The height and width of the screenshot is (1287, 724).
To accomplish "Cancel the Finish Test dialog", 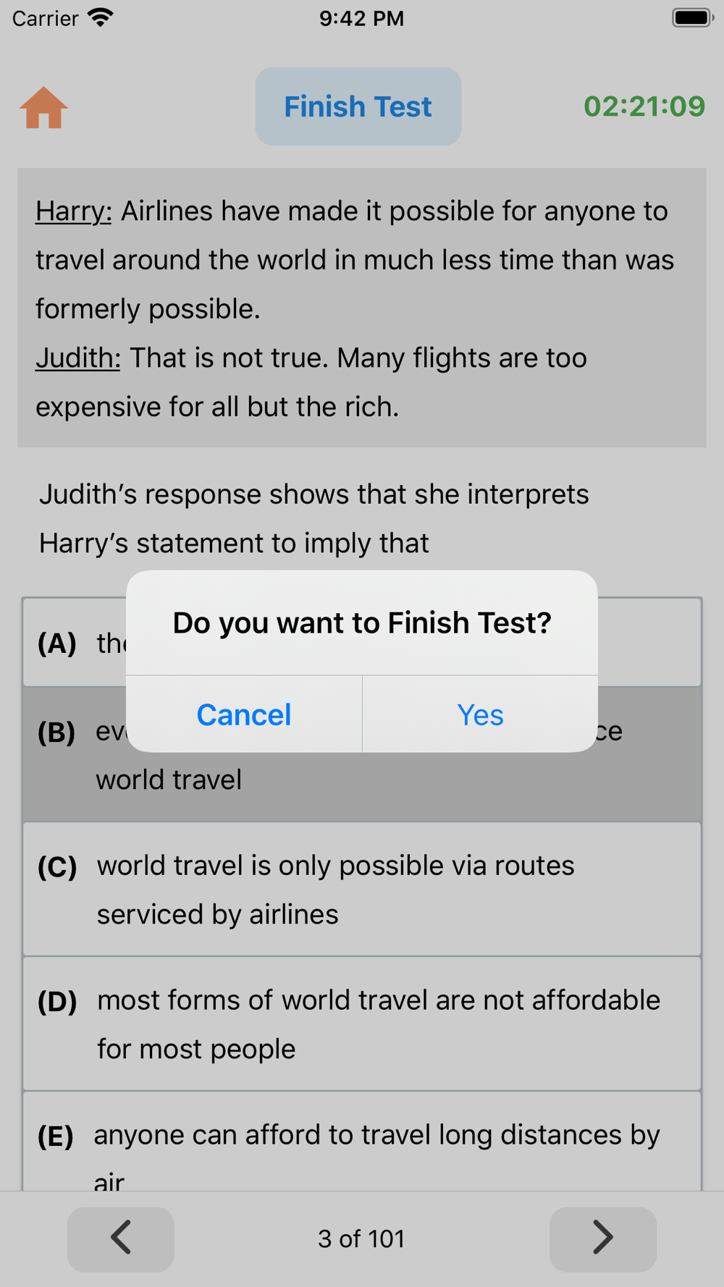I will 244,715.
